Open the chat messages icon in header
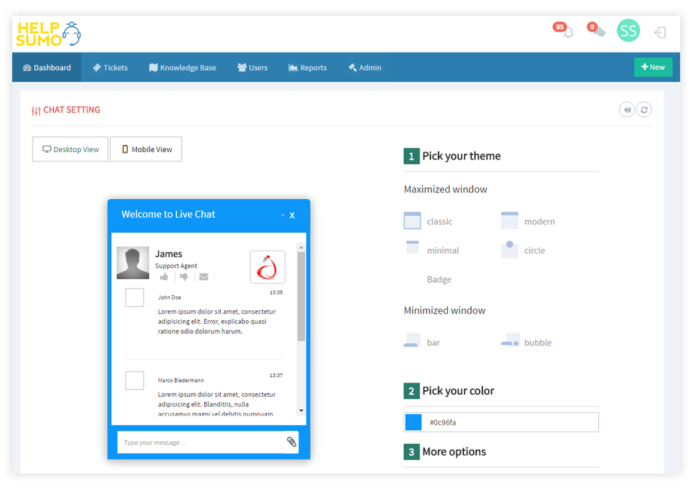This screenshot has width=696, height=487. click(599, 32)
